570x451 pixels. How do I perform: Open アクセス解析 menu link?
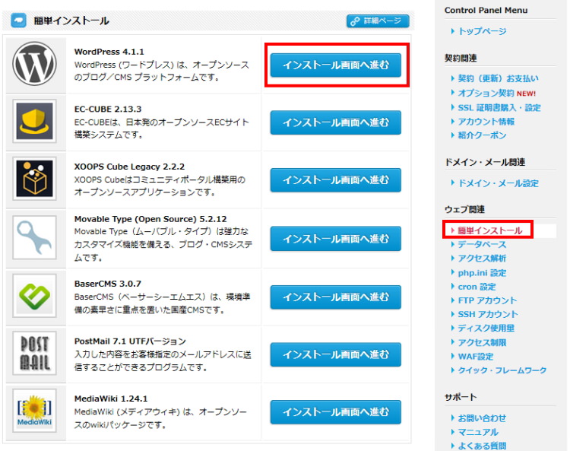click(482, 259)
